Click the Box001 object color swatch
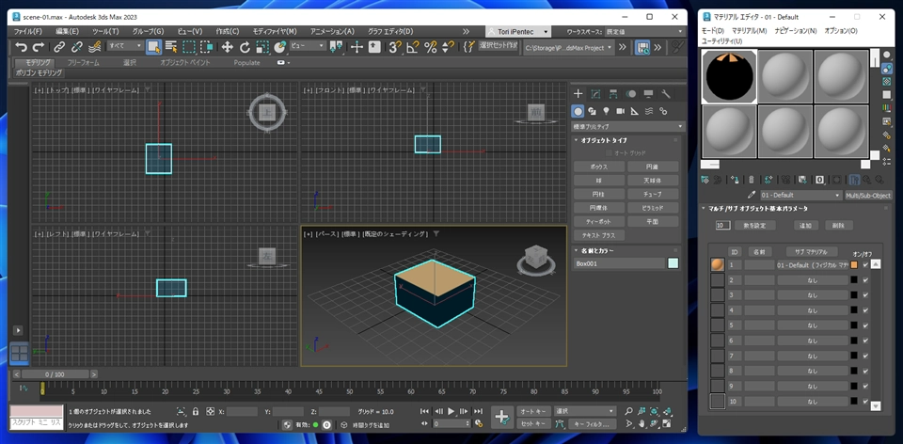 [673, 263]
